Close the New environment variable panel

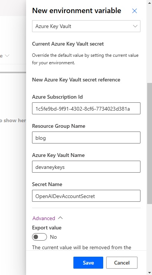[x=134, y=11]
